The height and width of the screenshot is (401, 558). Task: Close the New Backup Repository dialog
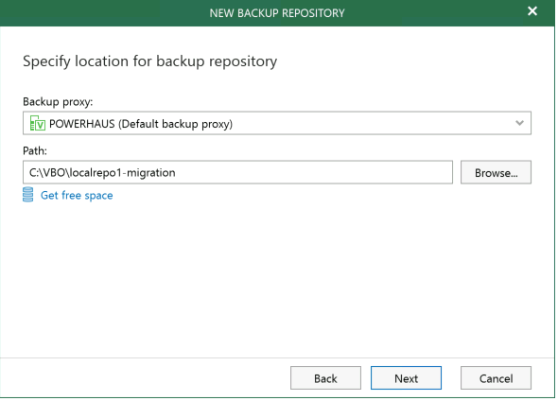[532, 11]
